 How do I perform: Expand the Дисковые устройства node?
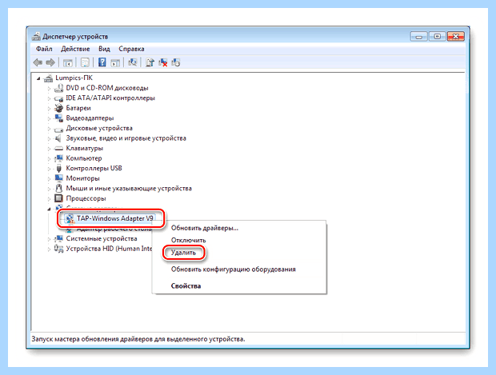click(x=49, y=129)
